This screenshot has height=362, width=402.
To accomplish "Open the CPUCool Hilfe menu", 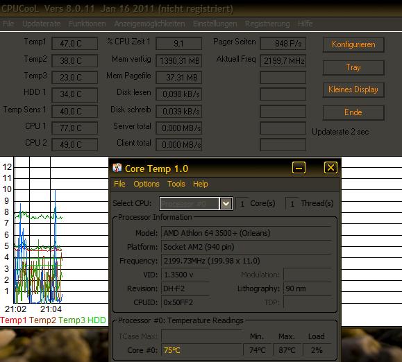I will click(305, 24).
